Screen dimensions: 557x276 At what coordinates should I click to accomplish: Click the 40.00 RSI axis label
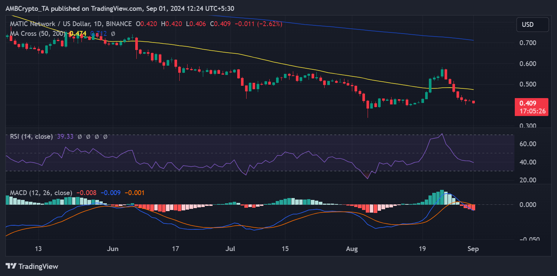click(x=528, y=162)
